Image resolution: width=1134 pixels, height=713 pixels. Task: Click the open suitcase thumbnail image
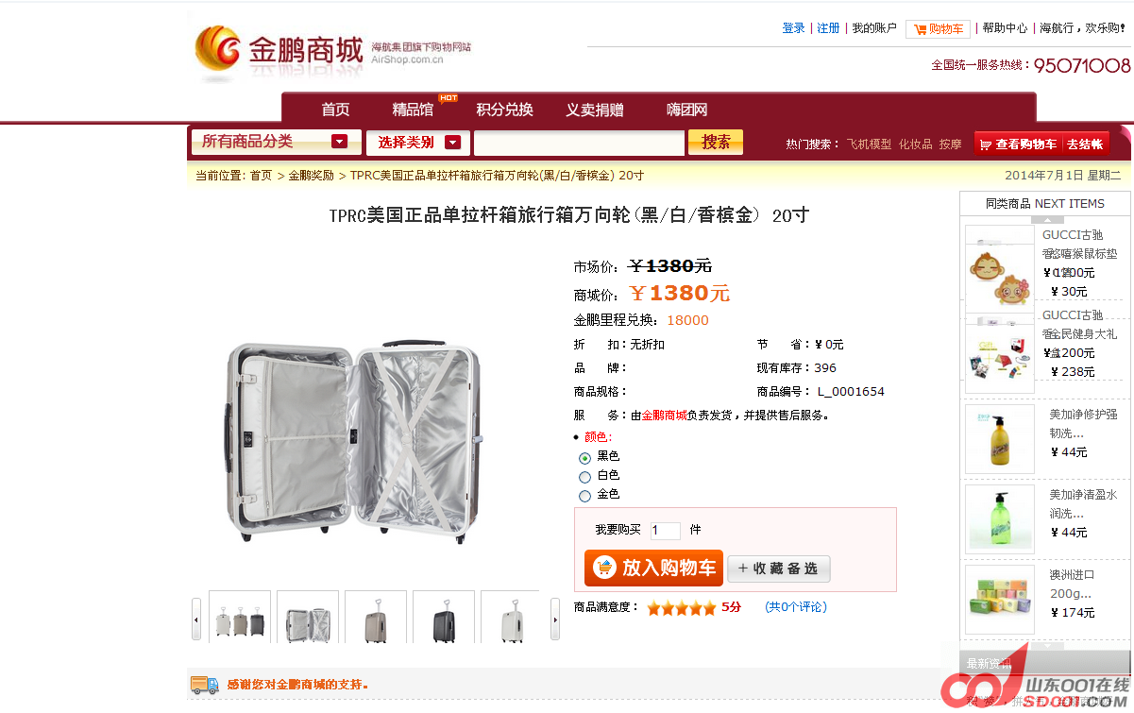[x=308, y=618]
